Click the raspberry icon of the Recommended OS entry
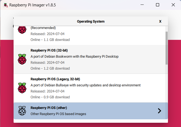 tap(22, 30)
